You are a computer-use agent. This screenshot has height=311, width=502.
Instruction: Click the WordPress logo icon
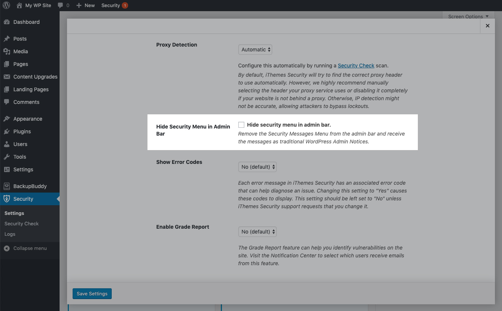pos(6,5)
